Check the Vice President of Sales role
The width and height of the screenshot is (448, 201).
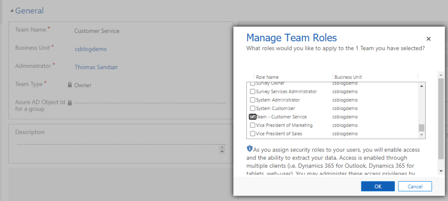252,134
